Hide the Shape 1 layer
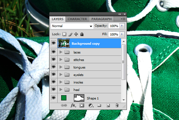 pyautogui.click(x=54, y=98)
